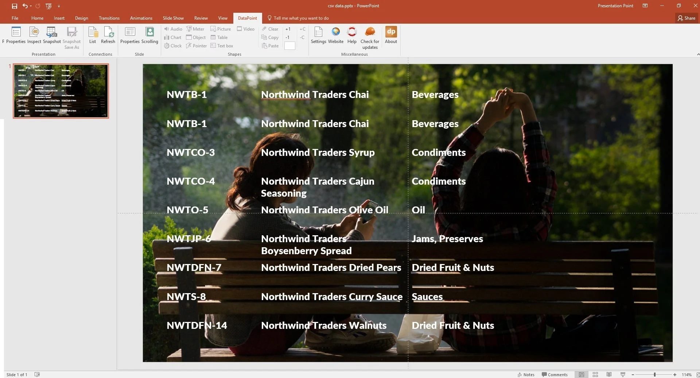This screenshot has height=378, width=700.
Task: Insert a DataPoint Text box shape
Action: pos(222,46)
